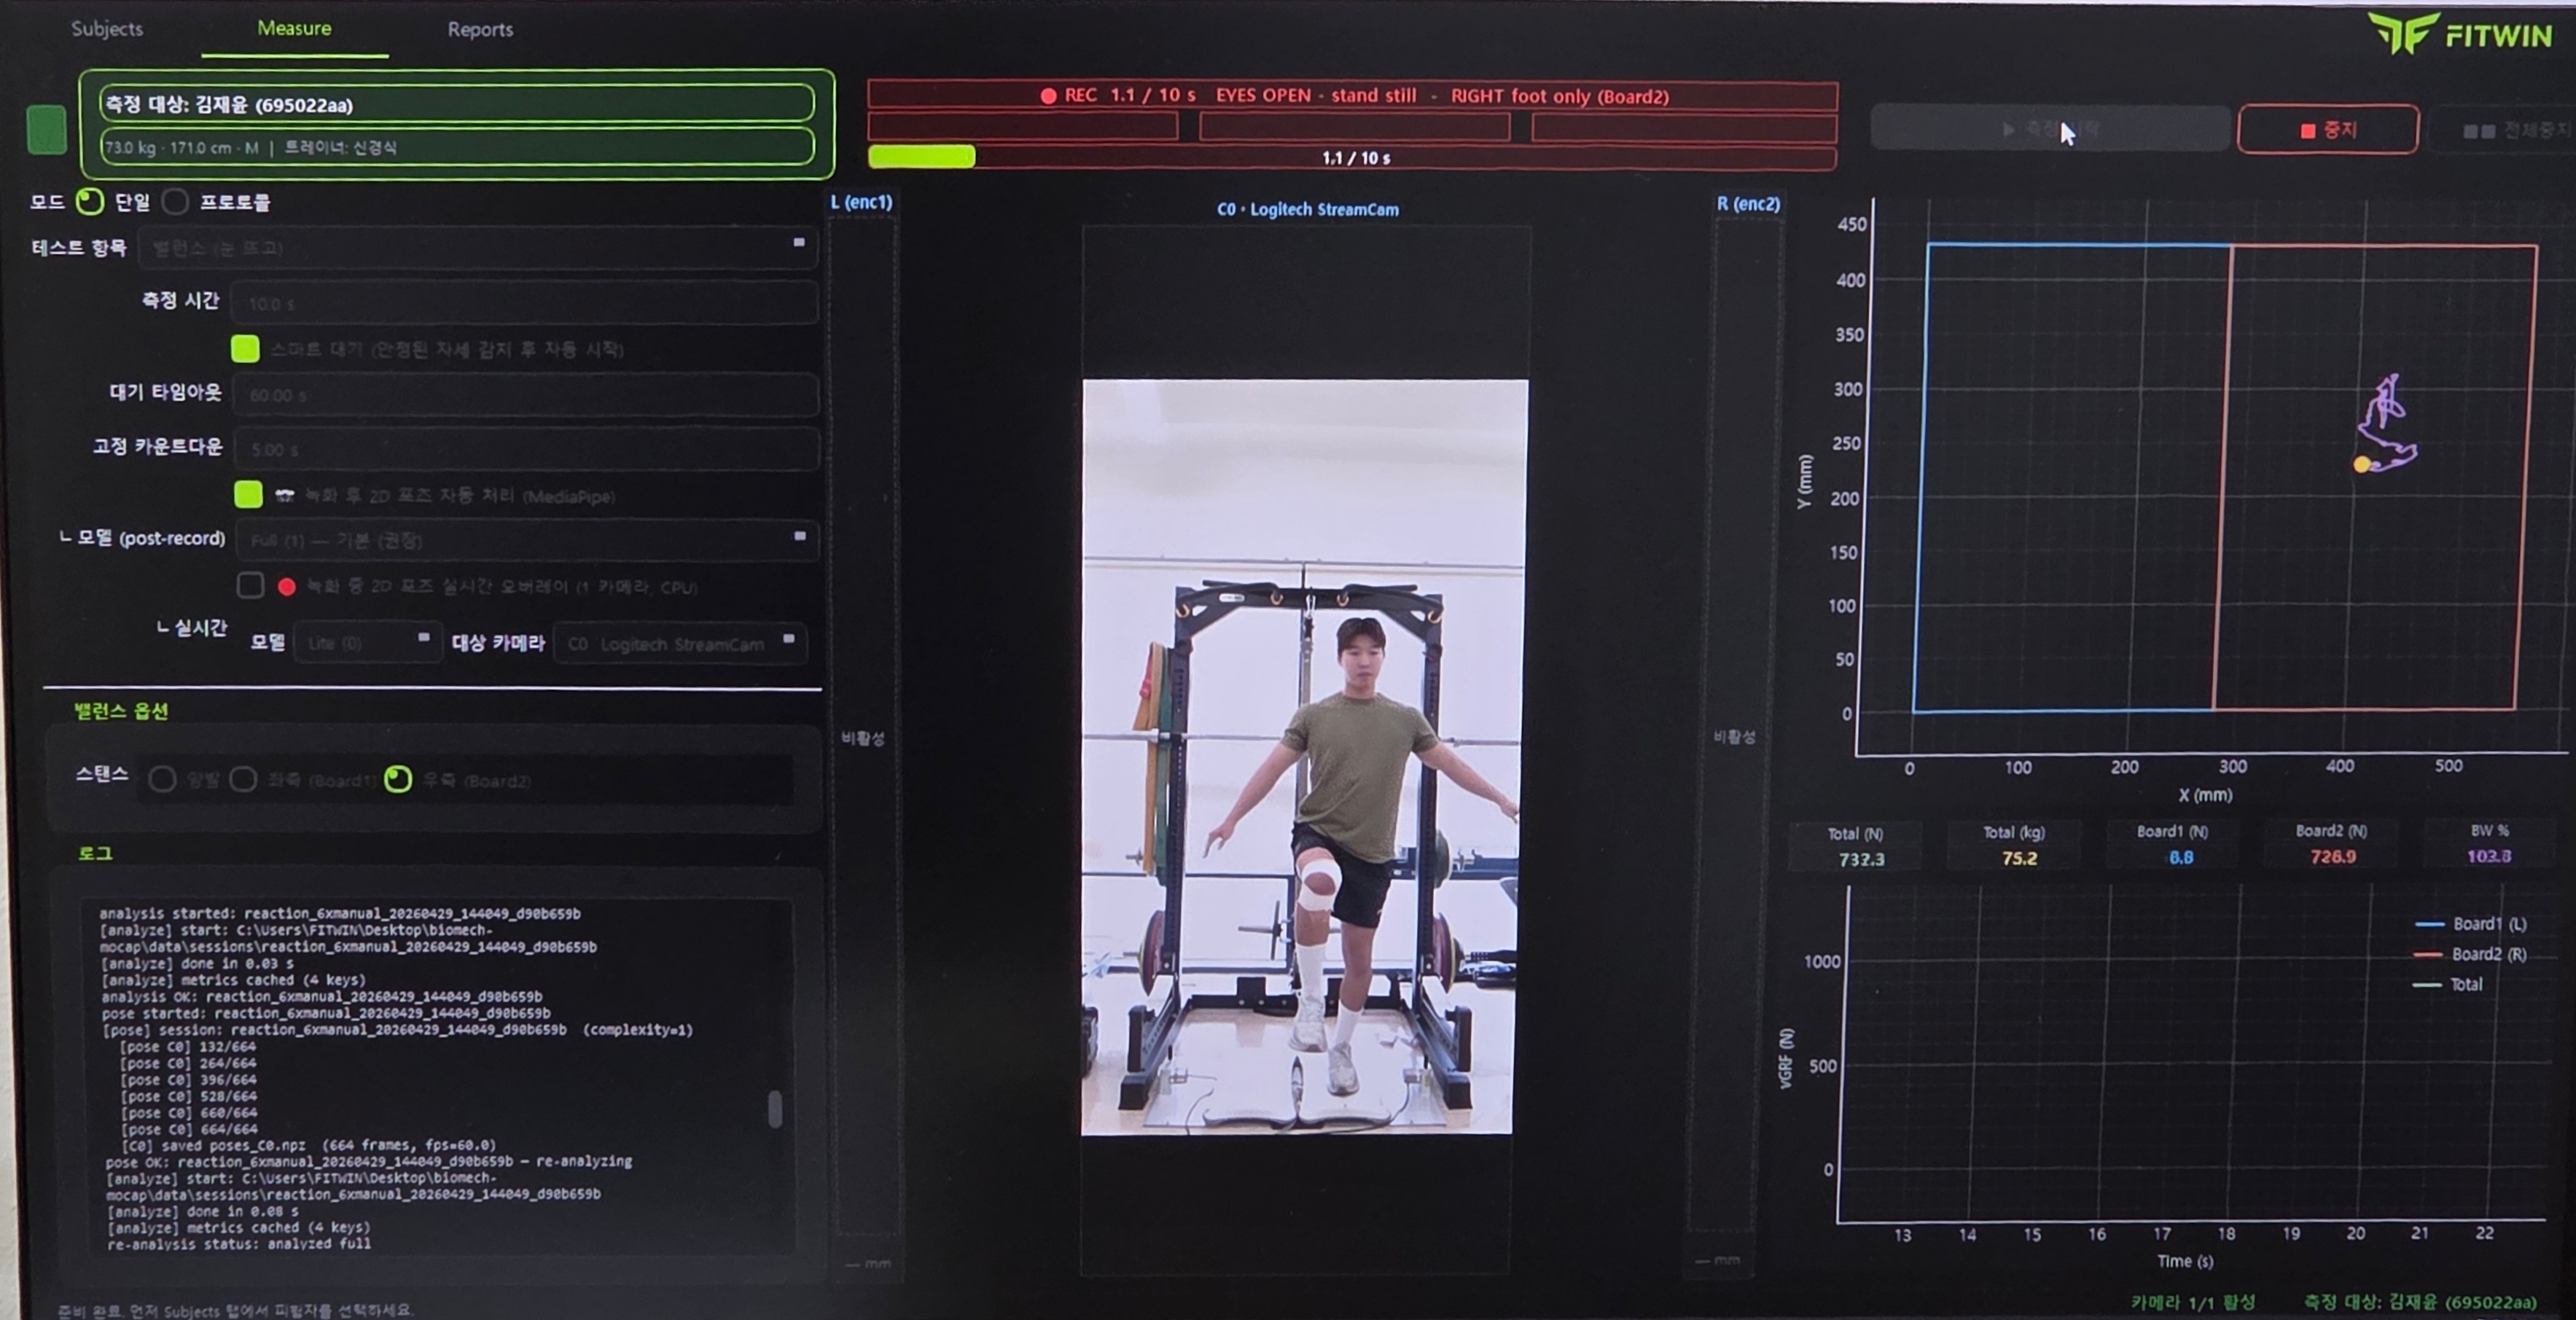Select the 단일 mode radio button

(90, 202)
